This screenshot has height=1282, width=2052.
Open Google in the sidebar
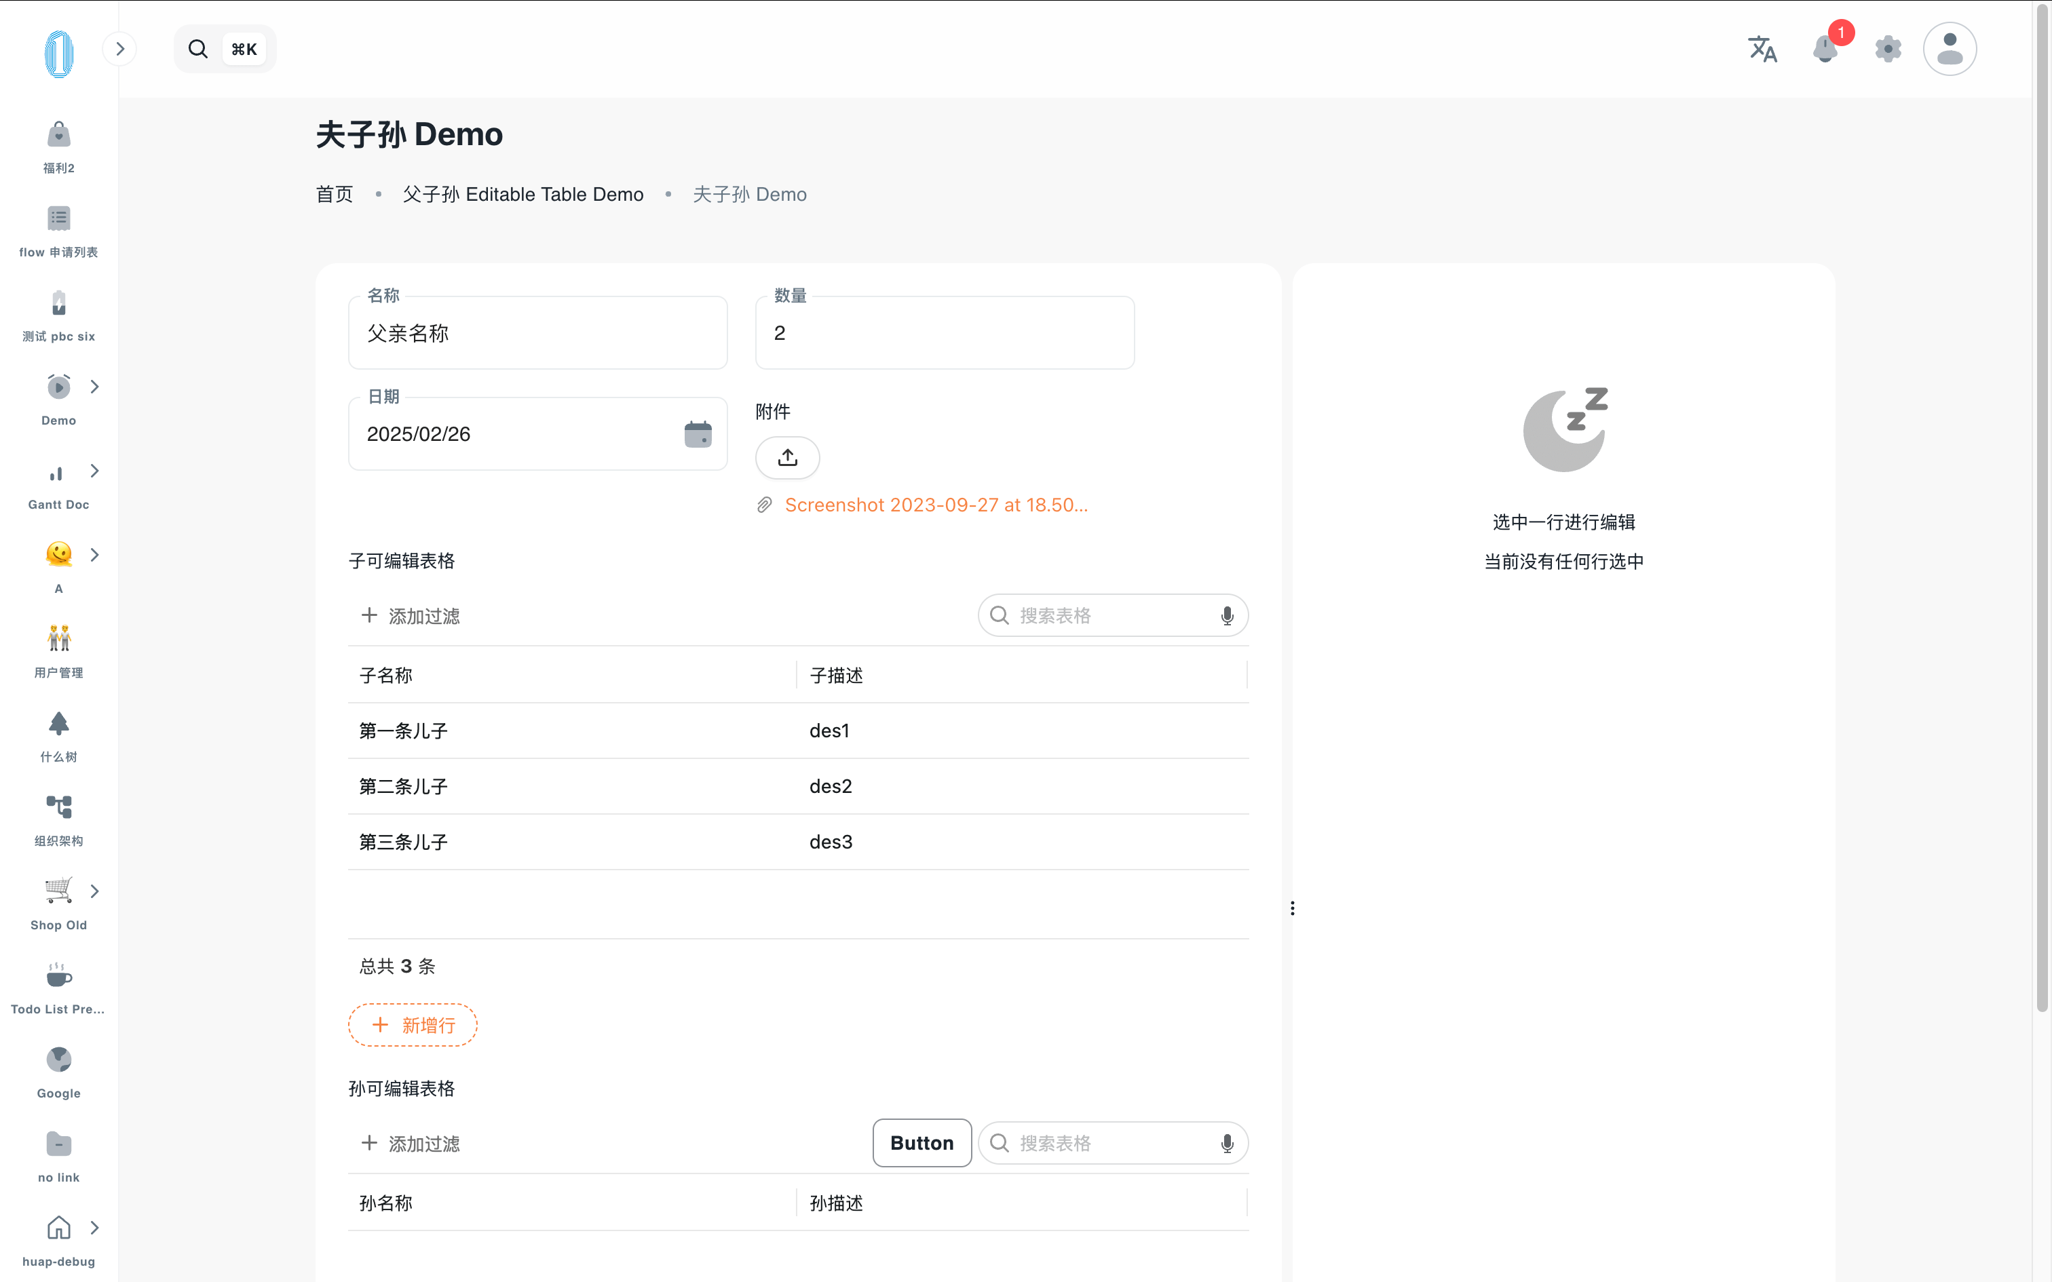(x=58, y=1072)
